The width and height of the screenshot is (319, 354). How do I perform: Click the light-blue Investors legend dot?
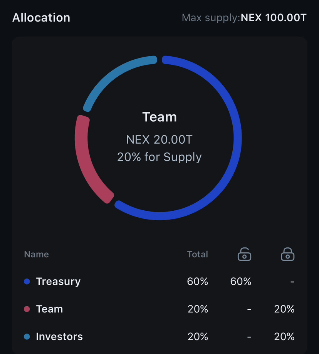click(x=27, y=337)
